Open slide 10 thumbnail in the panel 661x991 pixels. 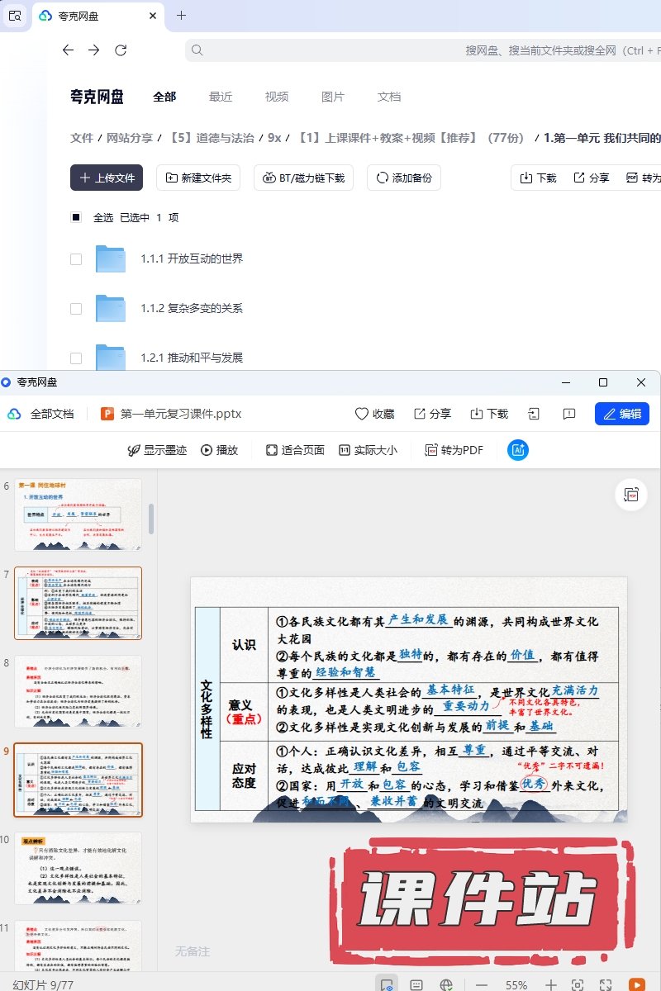click(x=78, y=868)
